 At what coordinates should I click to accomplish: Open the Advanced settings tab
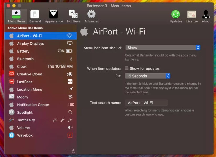(x=92, y=16)
